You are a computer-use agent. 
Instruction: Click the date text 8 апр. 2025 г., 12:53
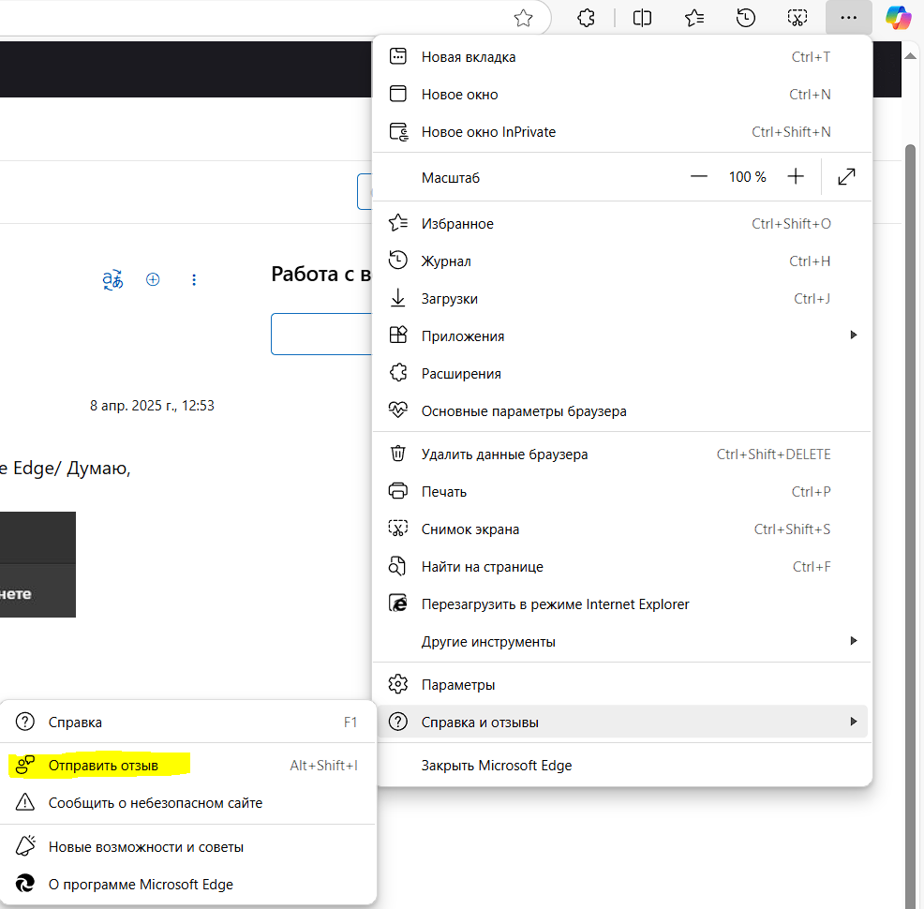[x=152, y=406]
